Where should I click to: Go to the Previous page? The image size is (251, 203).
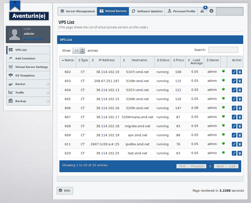coord(197,166)
